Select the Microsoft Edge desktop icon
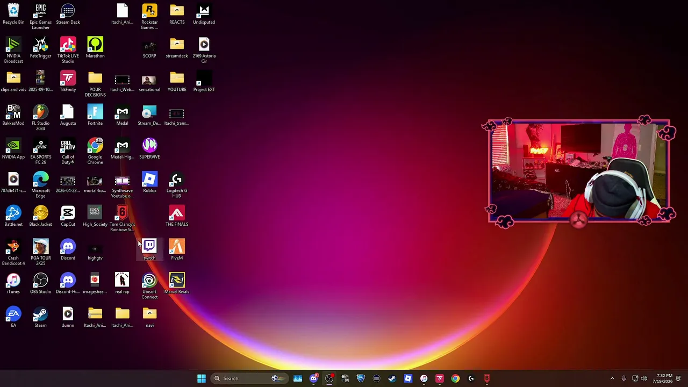This screenshot has height=387, width=688. coord(41,185)
